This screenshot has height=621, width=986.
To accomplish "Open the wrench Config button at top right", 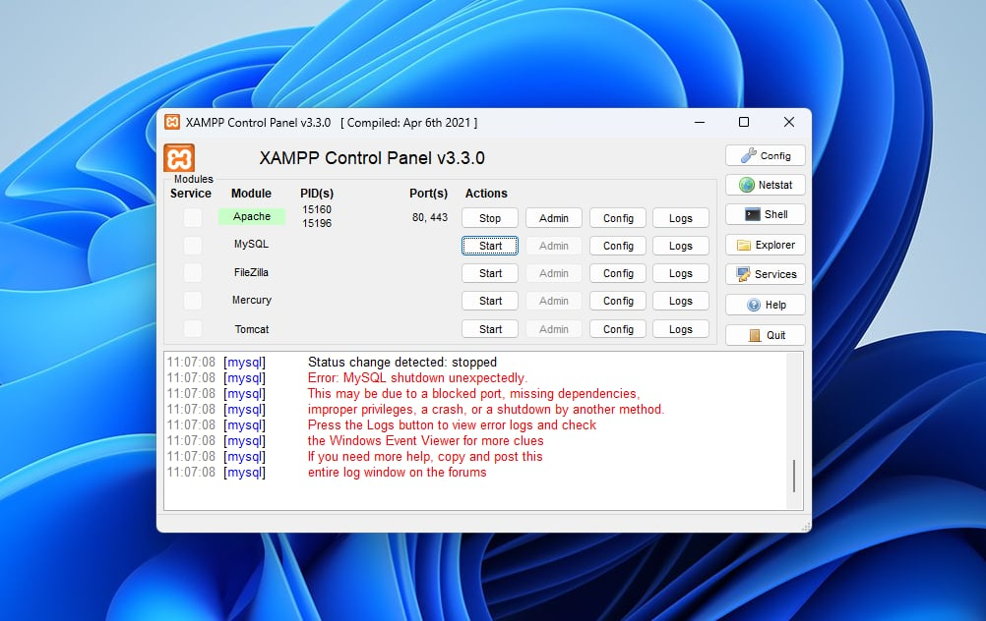I will (766, 155).
